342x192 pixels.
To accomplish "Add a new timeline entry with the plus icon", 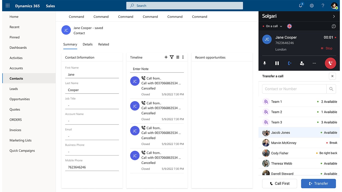I will click(x=166, y=57).
